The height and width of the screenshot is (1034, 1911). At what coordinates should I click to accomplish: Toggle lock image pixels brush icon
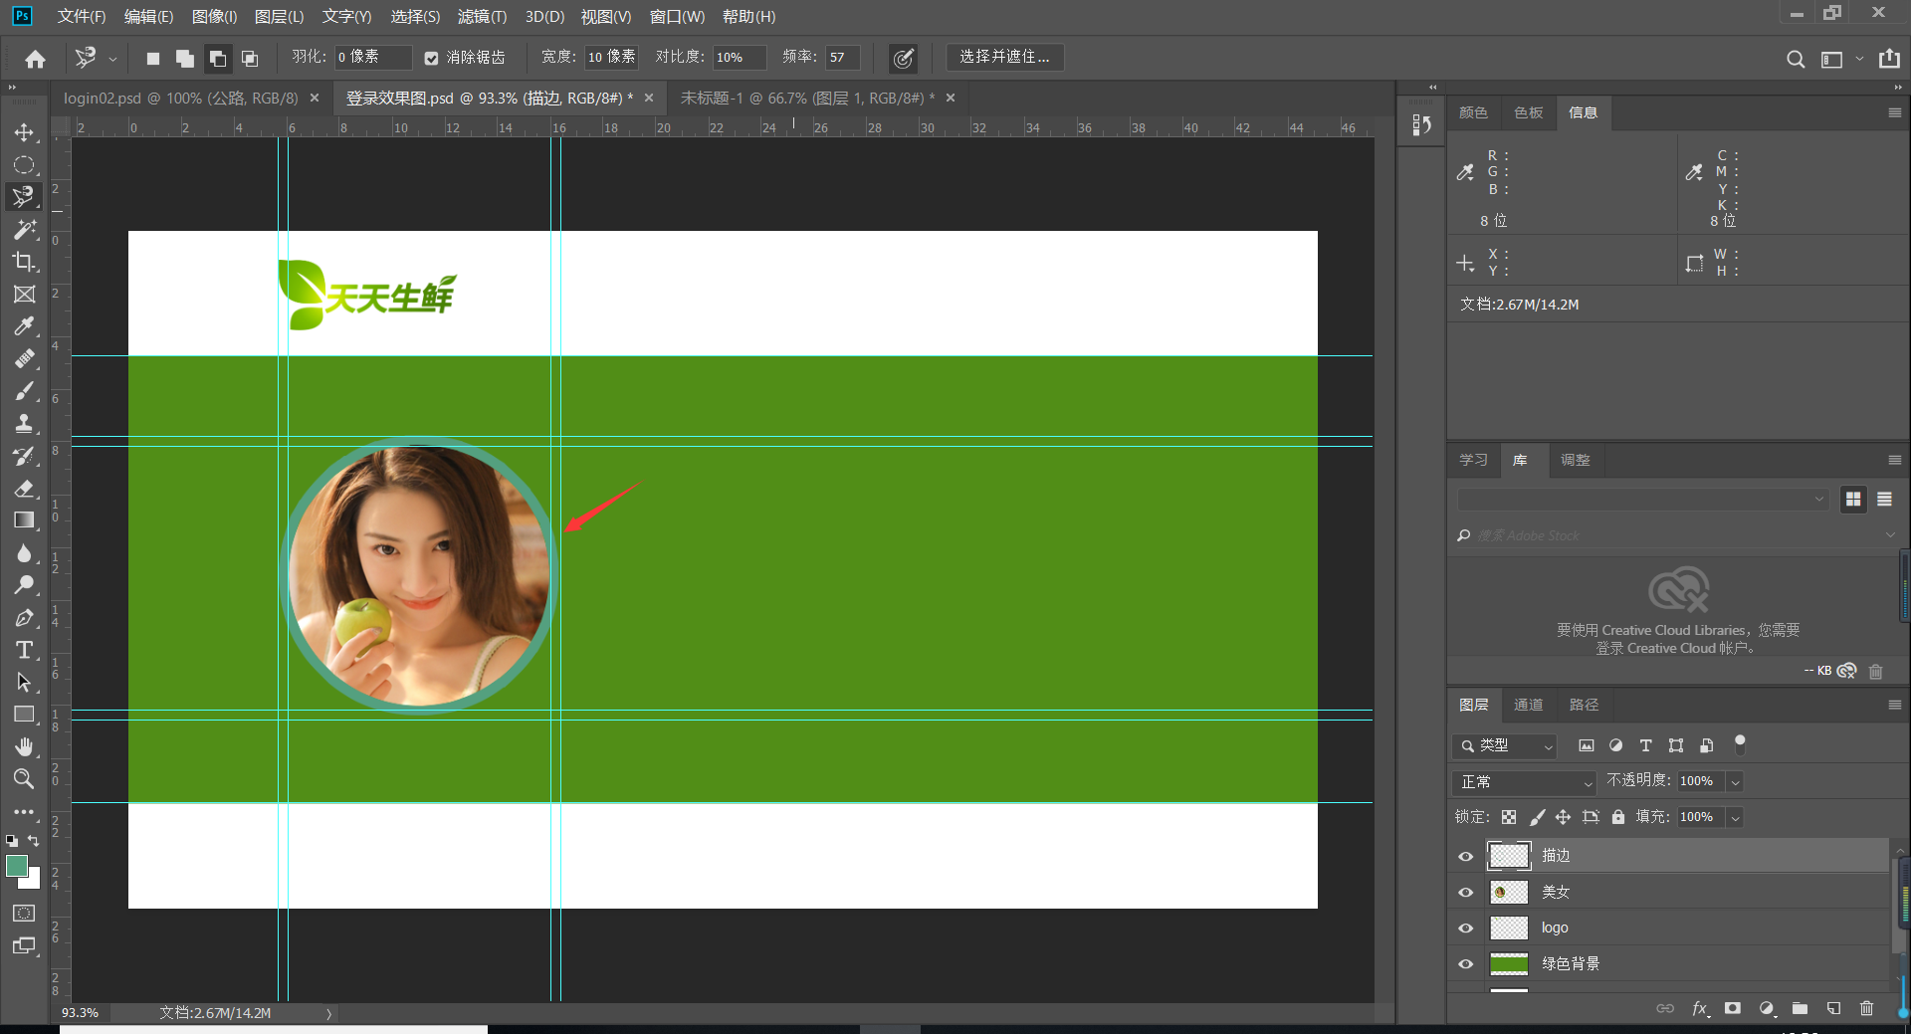coord(1537,817)
